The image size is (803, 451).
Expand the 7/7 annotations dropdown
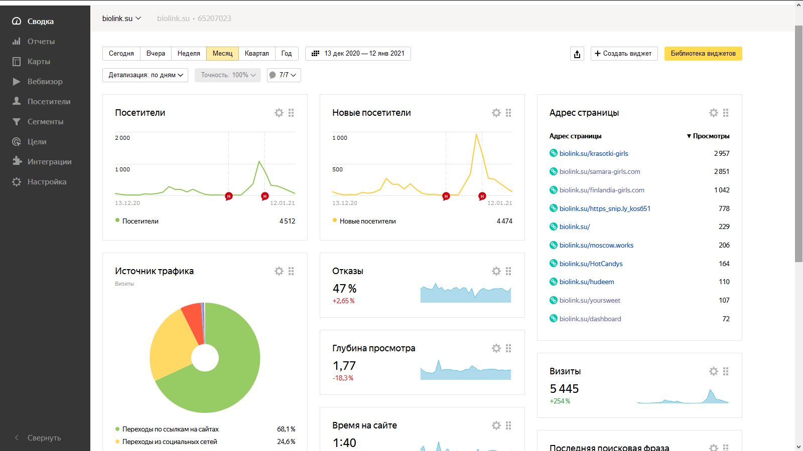tap(284, 75)
